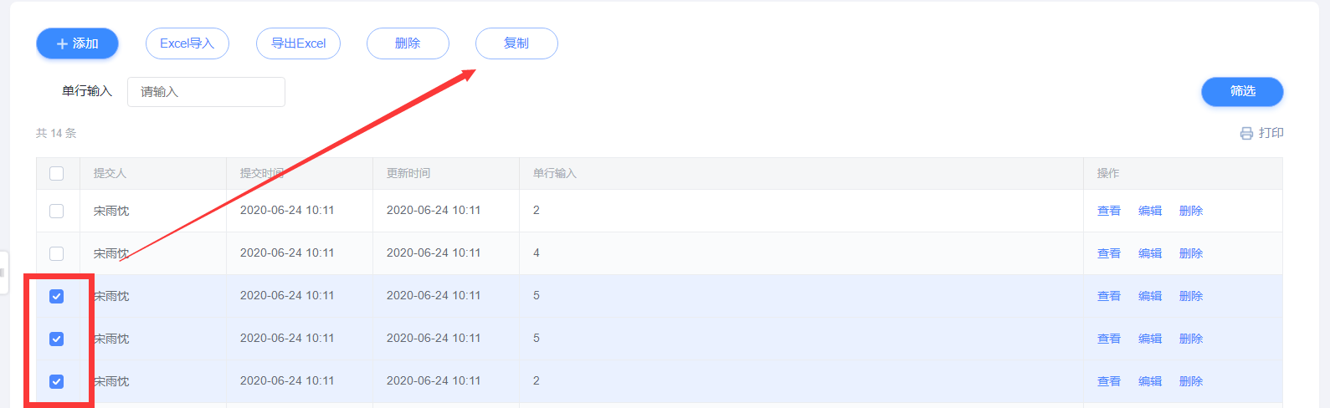This screenshot has width=1330, height=408.
Task: Click 编辑 link in the fourth row
Action: [1149, 339]
